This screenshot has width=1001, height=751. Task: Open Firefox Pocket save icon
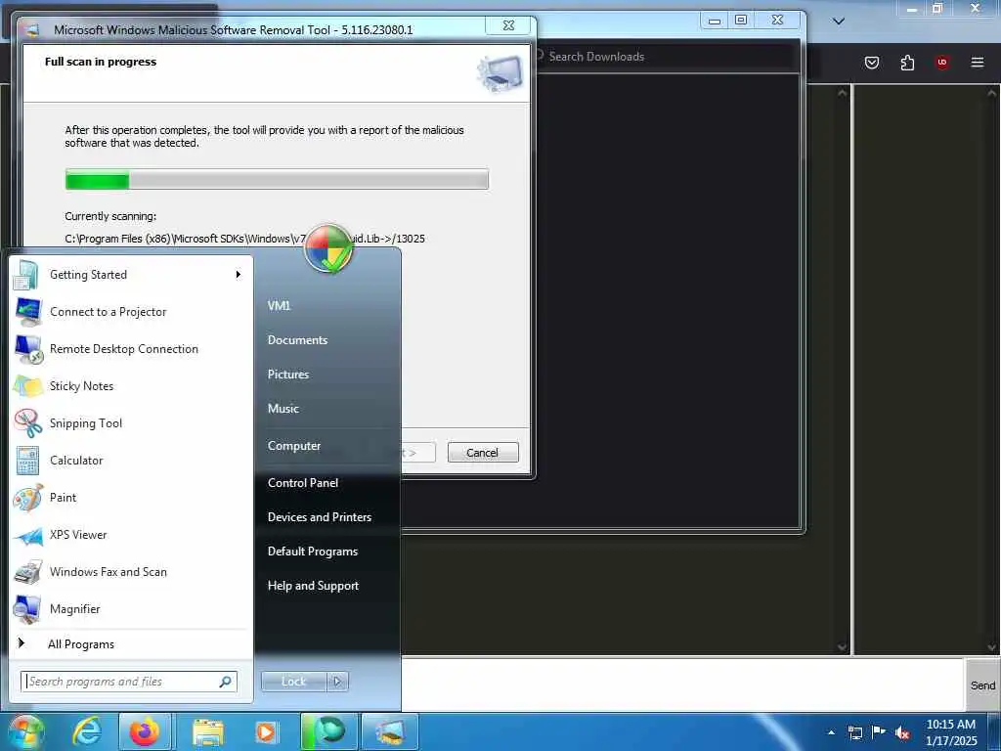(x=871, y=63)
